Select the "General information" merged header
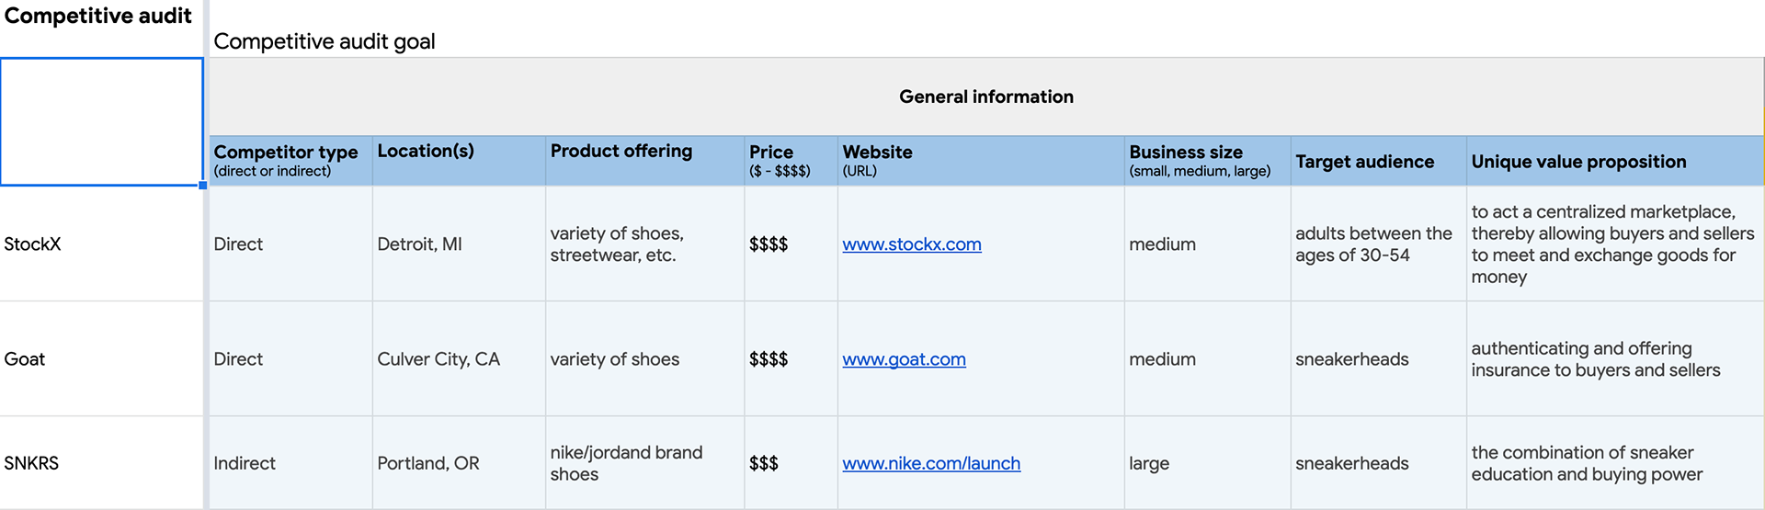 (x=985, y=96)
